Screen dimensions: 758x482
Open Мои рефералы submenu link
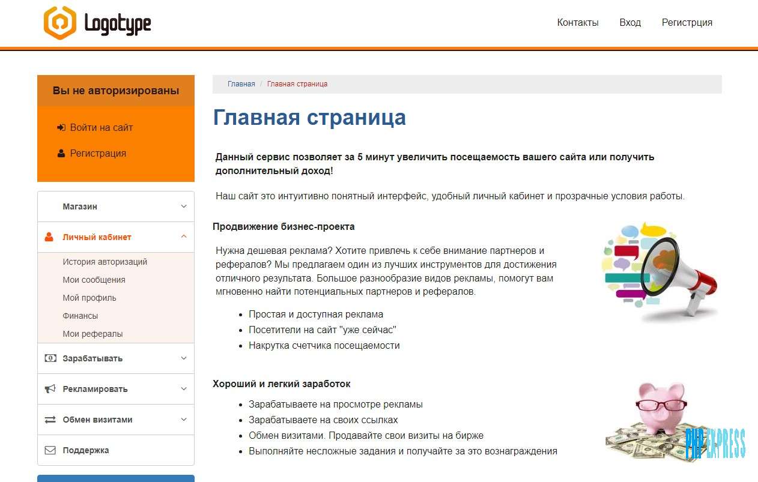coord(92,334)
